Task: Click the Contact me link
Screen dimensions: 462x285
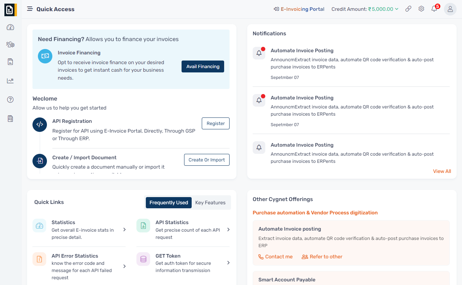Action: [275, 257]
